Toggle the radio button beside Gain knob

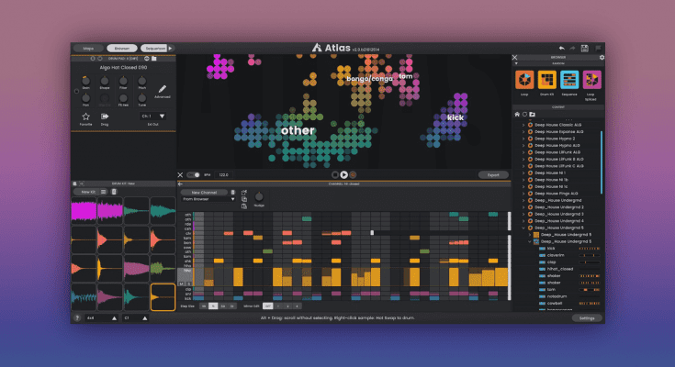click(x=76, y=90)
